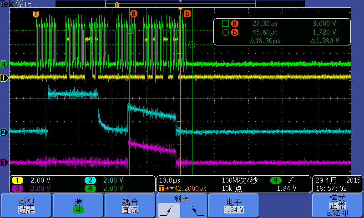Click the orange trigger T marker on waveform
364x218 pixels.
[36, 14]
